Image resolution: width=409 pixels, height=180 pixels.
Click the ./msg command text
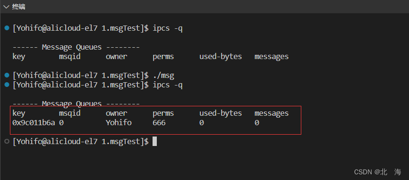163,76
